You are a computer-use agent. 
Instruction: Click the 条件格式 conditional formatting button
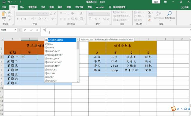[120, 12]
